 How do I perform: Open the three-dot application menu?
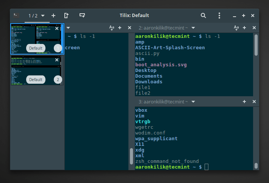point(219,16)
